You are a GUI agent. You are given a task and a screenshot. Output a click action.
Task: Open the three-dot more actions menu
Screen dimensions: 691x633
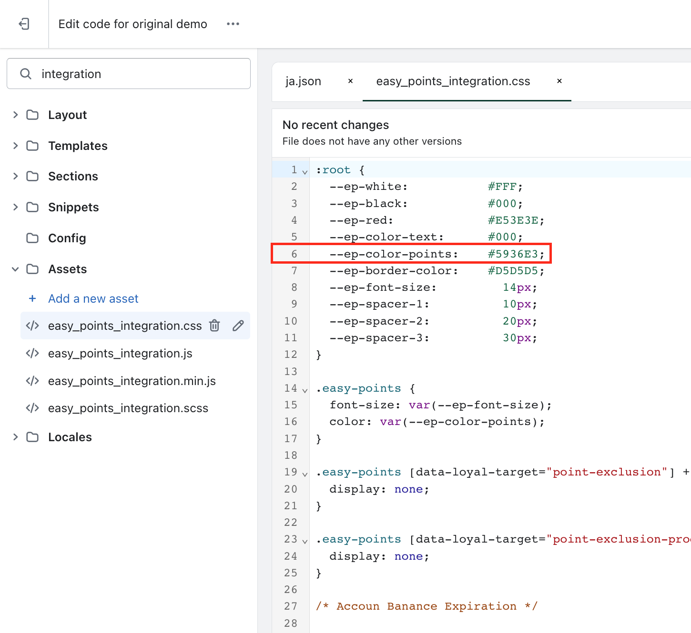[233, 24]
